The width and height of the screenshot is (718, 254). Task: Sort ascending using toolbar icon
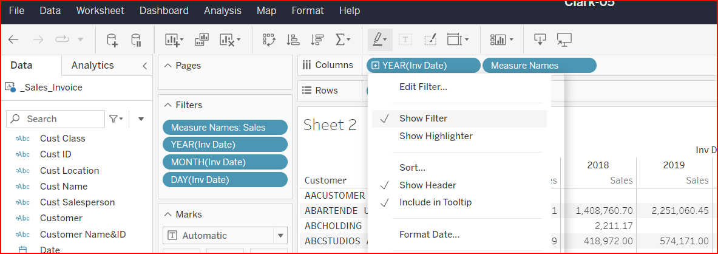point(293,40)
